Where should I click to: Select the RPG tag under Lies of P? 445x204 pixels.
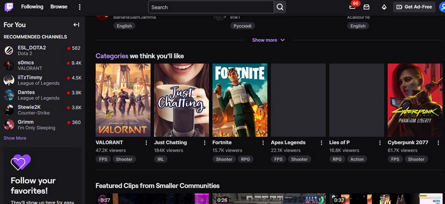(x=337, y=159)
